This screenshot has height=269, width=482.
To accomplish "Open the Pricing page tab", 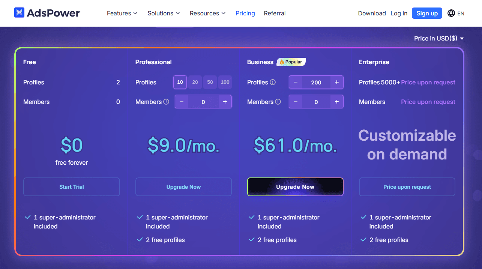I will point(245,13).
